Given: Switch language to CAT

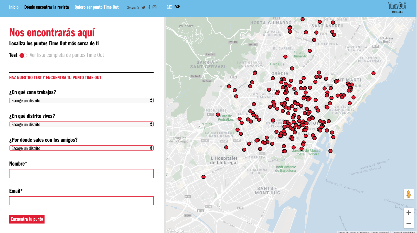Looking at the screenshot, I should pos(169,7).
